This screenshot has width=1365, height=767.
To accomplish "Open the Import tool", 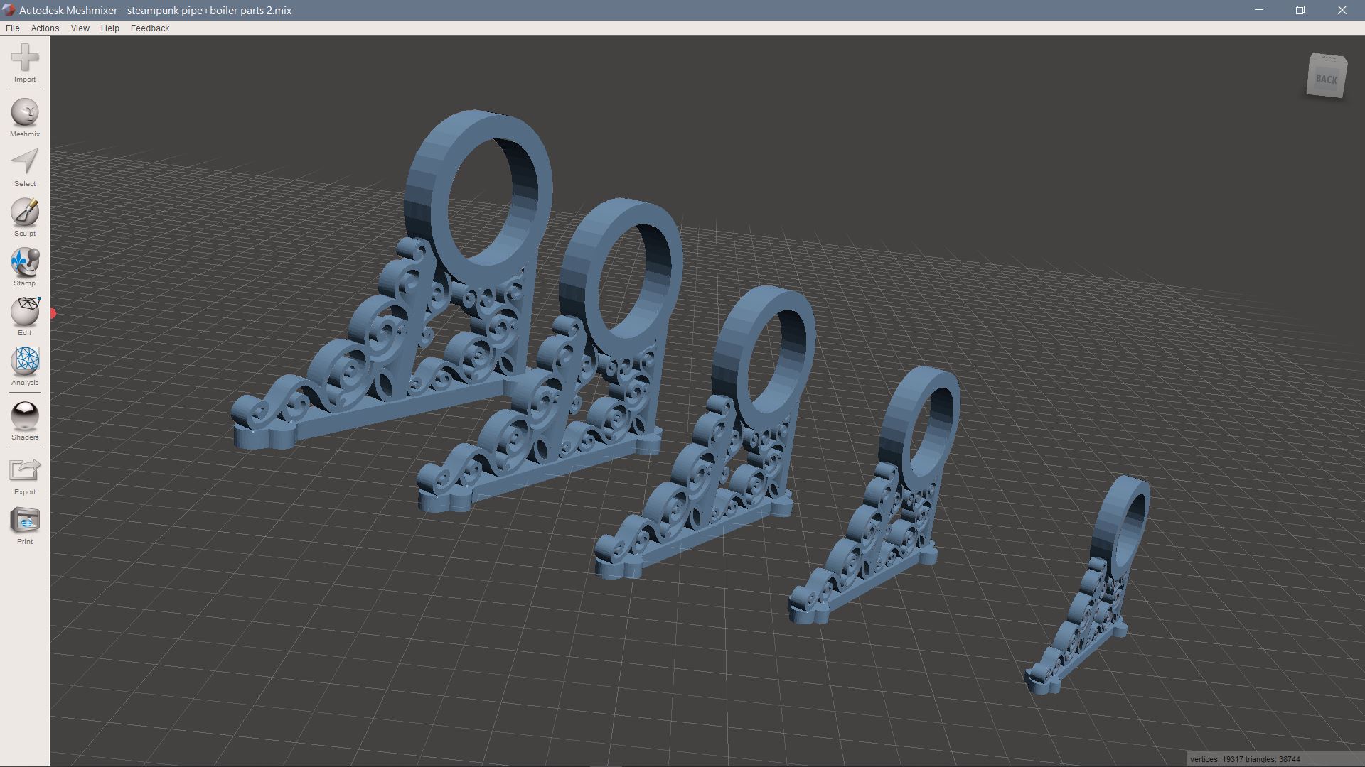I will pos(25,63).
